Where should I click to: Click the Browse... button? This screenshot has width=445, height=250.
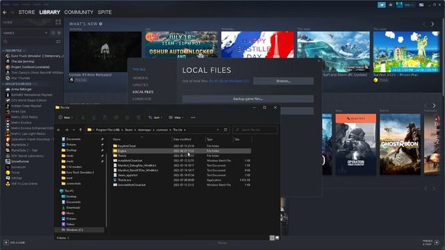pyautogui.click(x=283, y=81)
